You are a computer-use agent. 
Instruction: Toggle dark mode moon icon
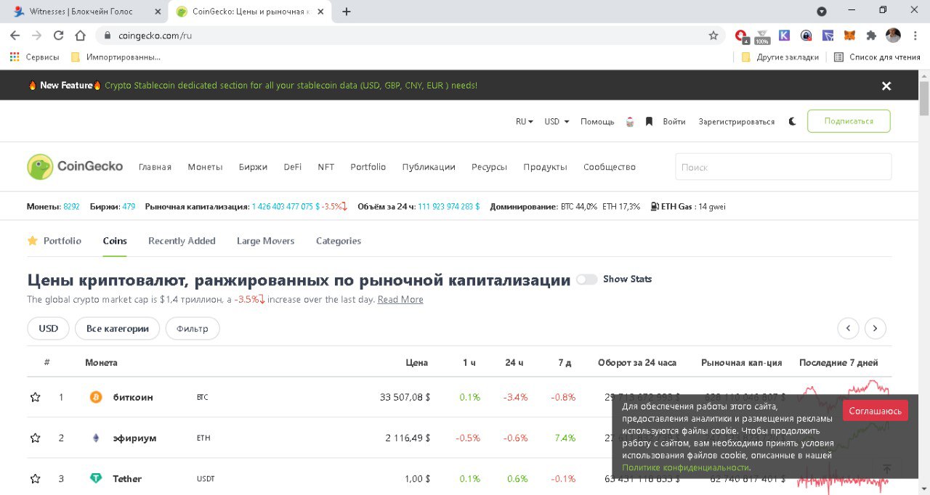click(x=792, y=121)
